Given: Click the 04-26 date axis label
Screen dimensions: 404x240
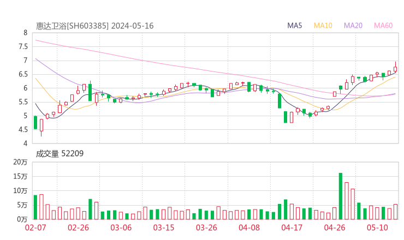Looking at the screenshot, I should coord(335,227).
